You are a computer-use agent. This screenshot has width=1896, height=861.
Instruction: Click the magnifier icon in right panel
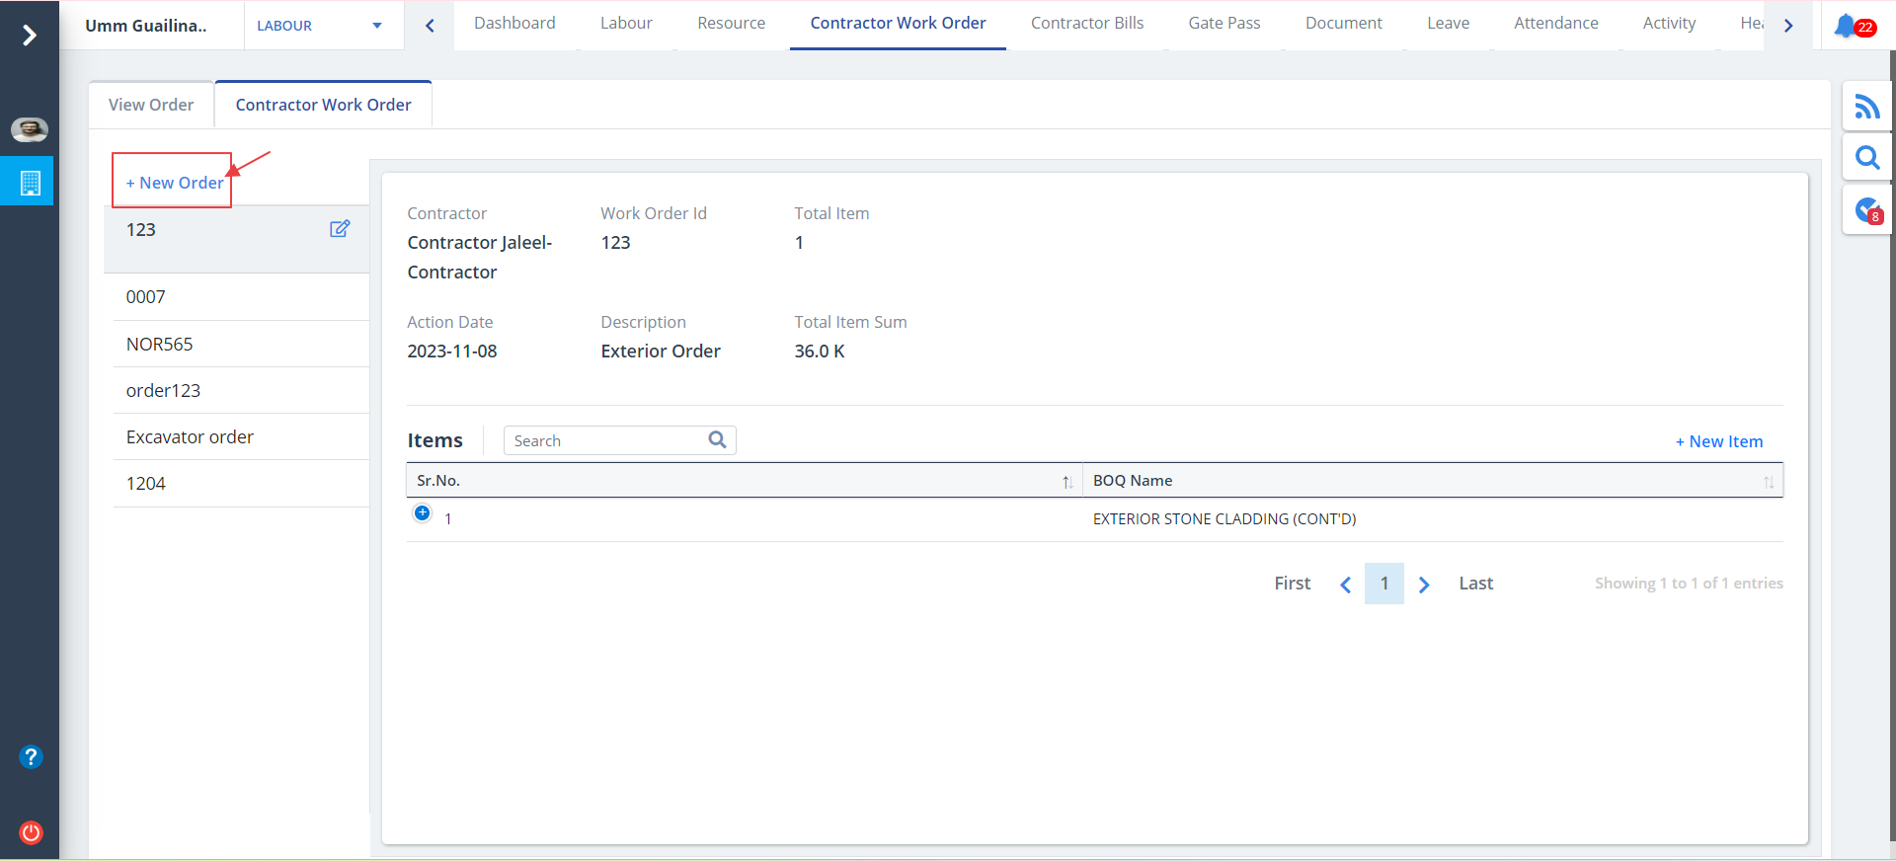click(x=1866, y=158)
